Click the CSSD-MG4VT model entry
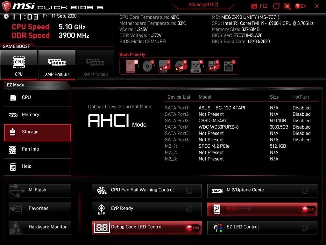Screen dimensions: 326x245 [x=213, y=121]
